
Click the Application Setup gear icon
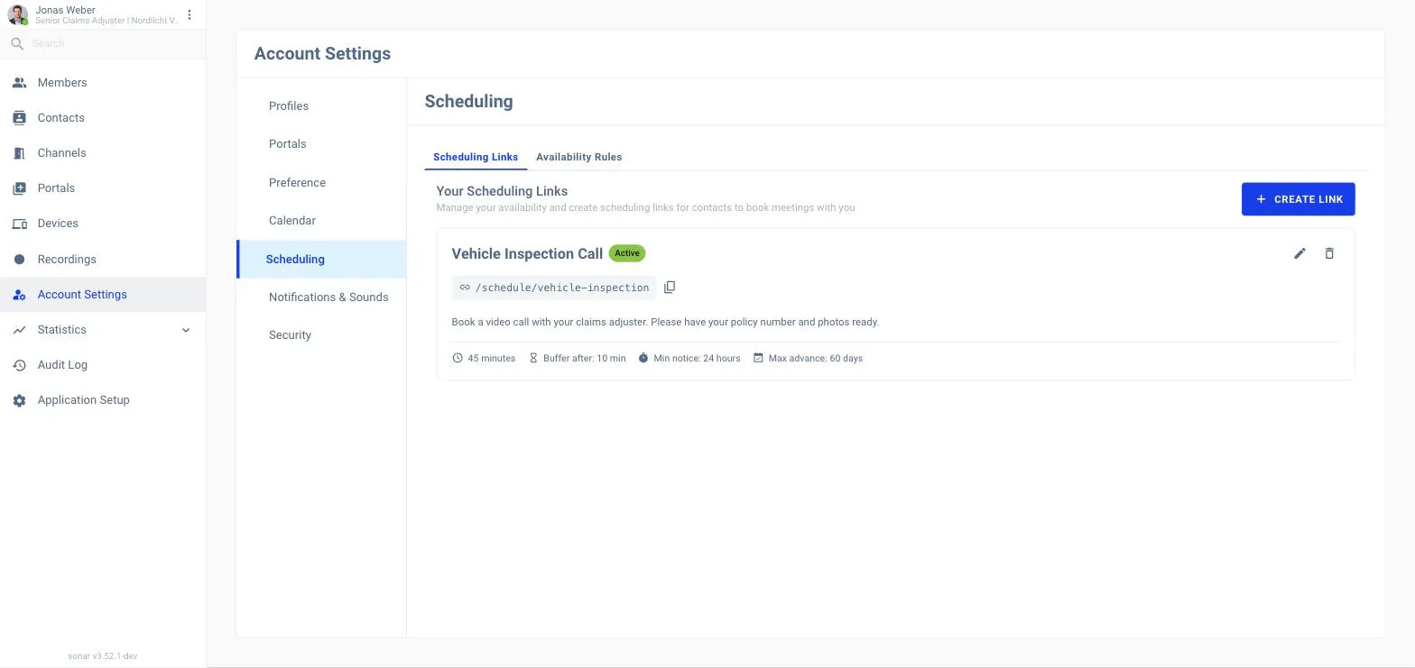point(19,400)
